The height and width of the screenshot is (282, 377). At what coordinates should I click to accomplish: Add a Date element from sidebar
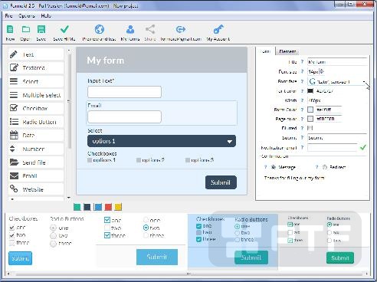pos(36,135)
